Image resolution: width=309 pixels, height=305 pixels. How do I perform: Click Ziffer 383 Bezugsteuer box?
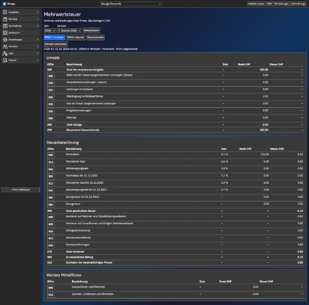[51, 204]
